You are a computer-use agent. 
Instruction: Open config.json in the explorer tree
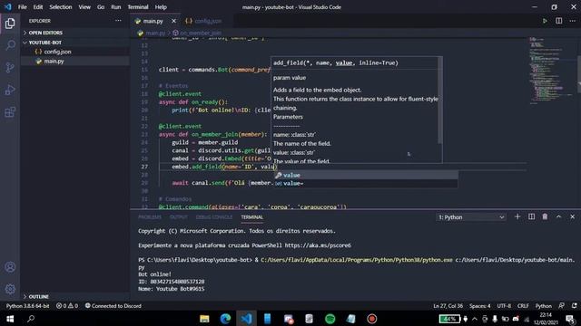57,52
